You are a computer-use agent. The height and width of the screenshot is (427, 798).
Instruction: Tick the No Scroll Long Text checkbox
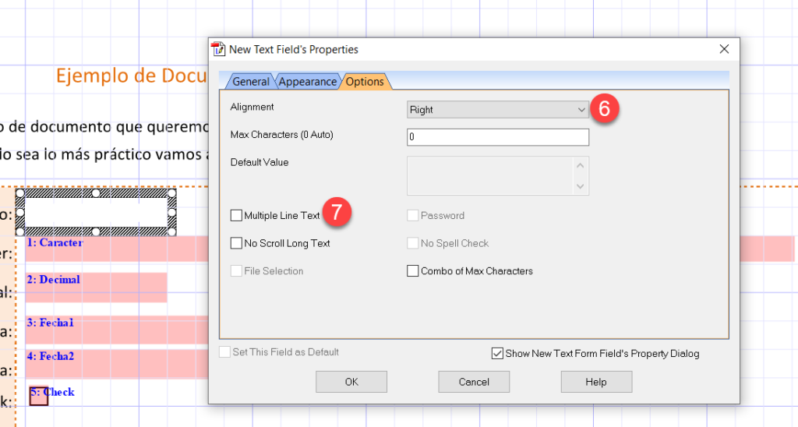pos(237,244)
